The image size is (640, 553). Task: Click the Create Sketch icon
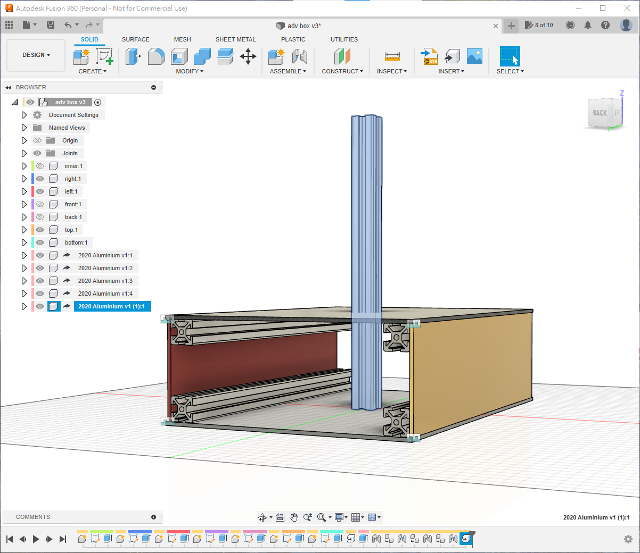click(x=104, y=56)
